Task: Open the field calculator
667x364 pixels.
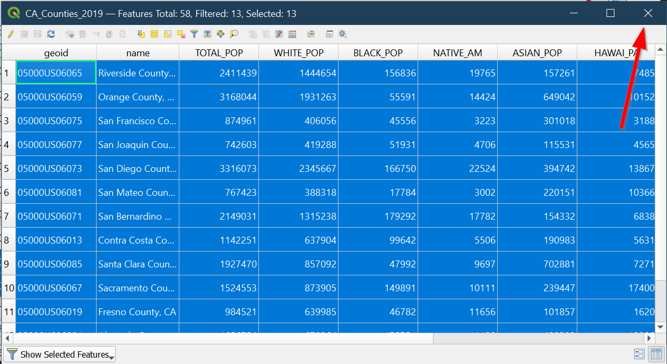Action: click(x=292, y=34)
